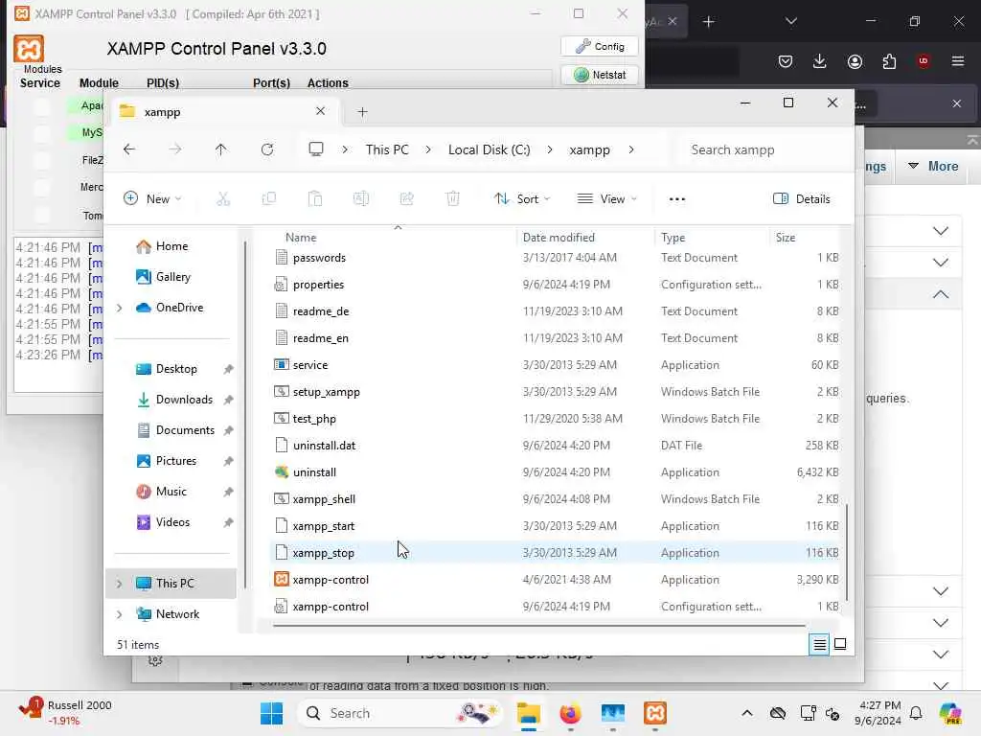The height and width of the screenshot is (736, 981).
Task: Click the Windows Start button
Action: [271, 713]
